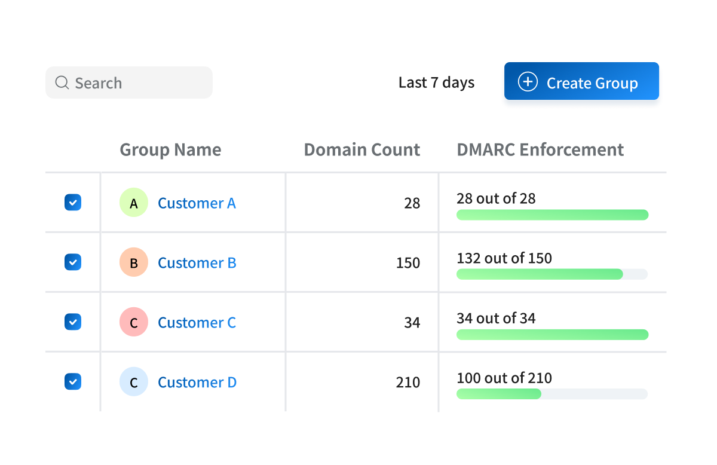Click the DMARC Enforcement column header
This screenshot has height=465, width=717.
pyautogui.click(x=540, y=149)
